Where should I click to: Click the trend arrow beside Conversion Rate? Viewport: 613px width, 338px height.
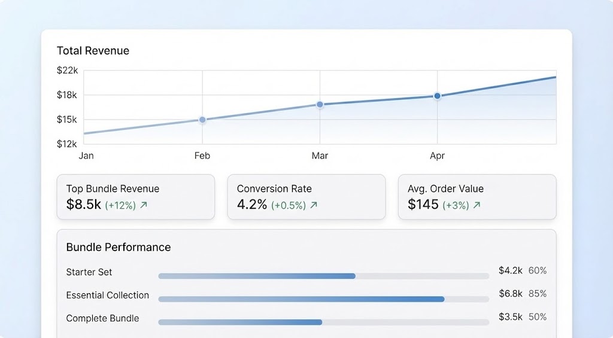point(314,205)
